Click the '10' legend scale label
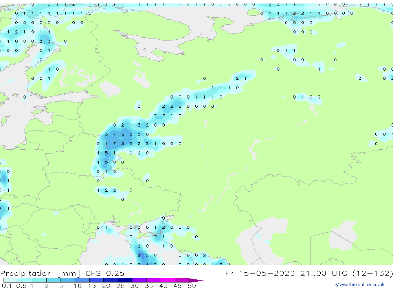 coord(77,286)
